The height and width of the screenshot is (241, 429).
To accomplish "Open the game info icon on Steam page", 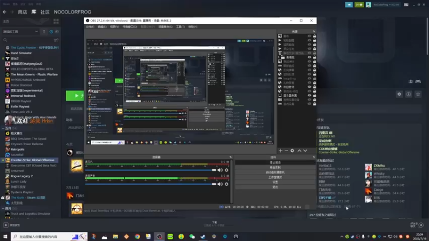I will pos(409,94).
